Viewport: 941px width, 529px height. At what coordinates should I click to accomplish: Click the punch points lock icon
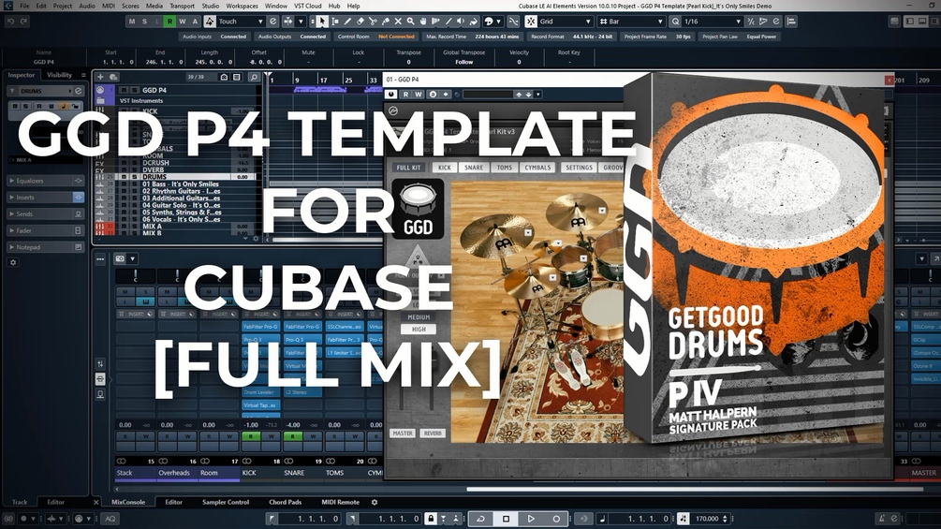(x=431, y=519)
